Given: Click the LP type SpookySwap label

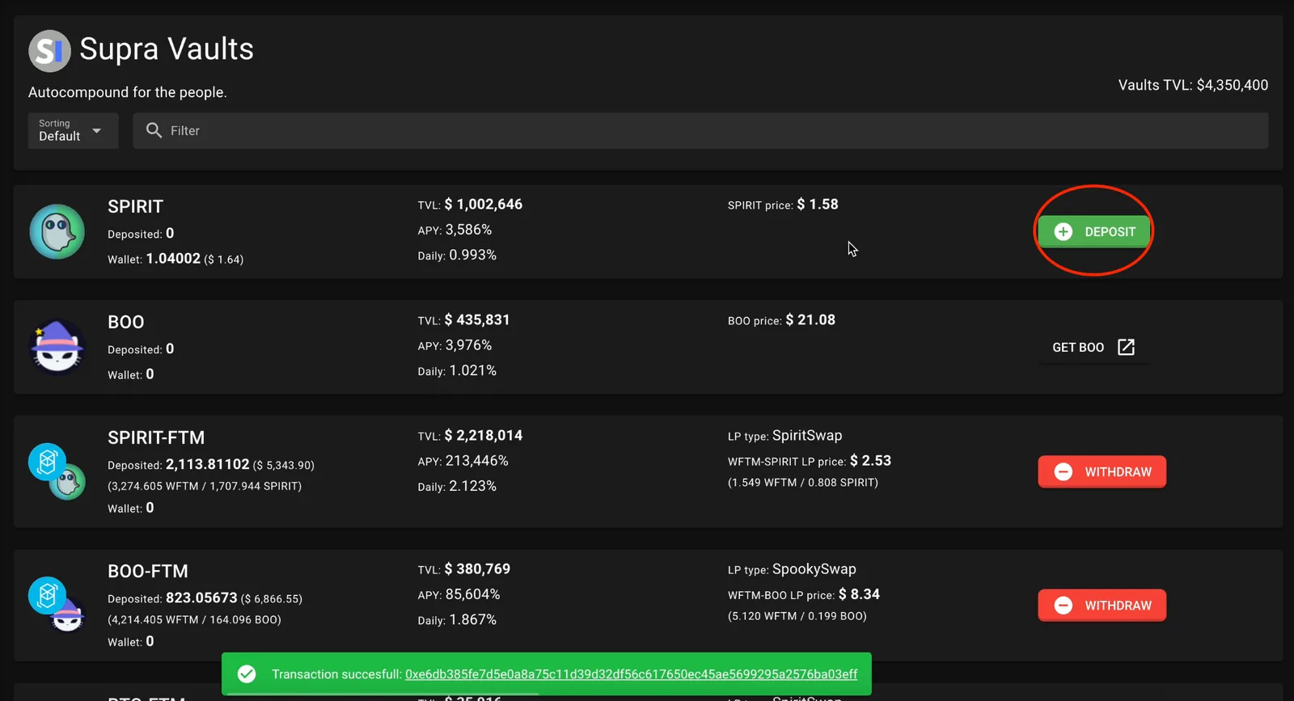Looking at the screenshot, I should coord(792,569).
